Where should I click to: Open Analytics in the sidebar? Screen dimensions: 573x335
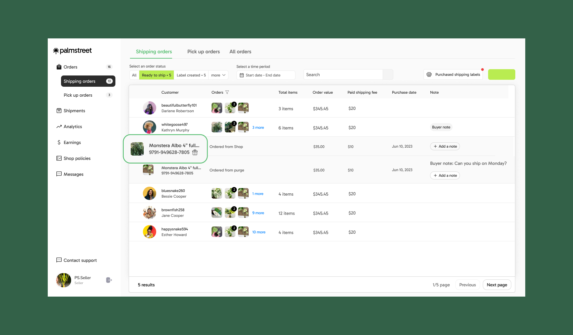[x=73, y=127]
